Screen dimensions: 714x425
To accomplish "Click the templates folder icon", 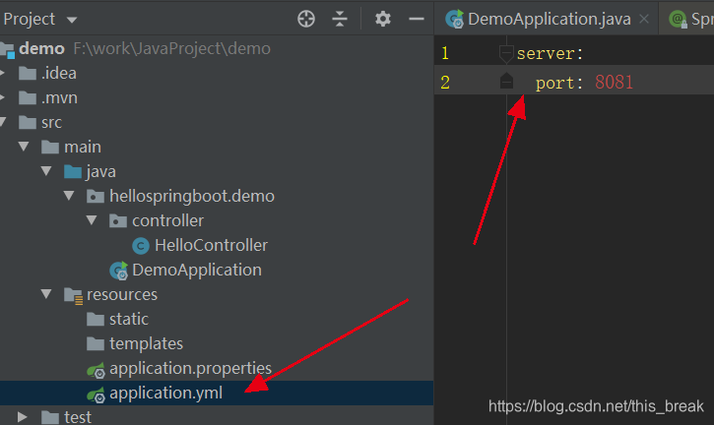I will pos(96,343).
